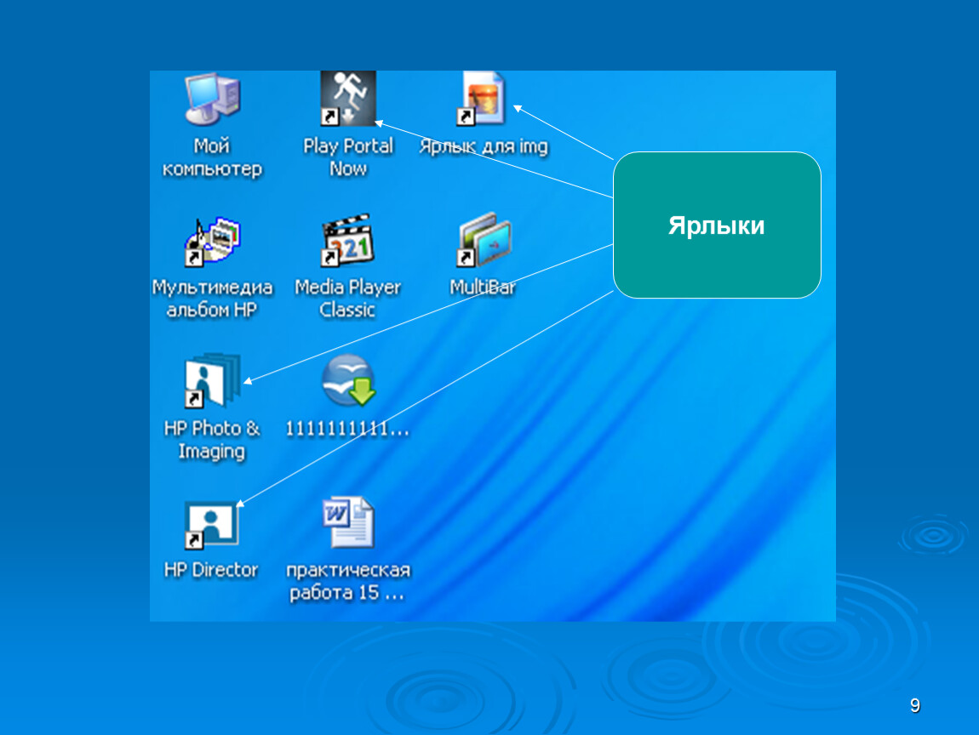Click the "Мультимедиа альбом HP" label text

pyautogui.click(x=212, y=299)
